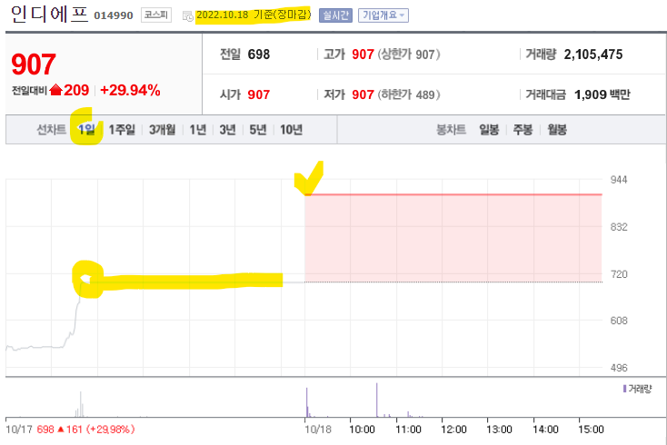This screenshot has height=445, width=667.
Task: Select the 3년 line chart tab
Action: pos(227,130)
